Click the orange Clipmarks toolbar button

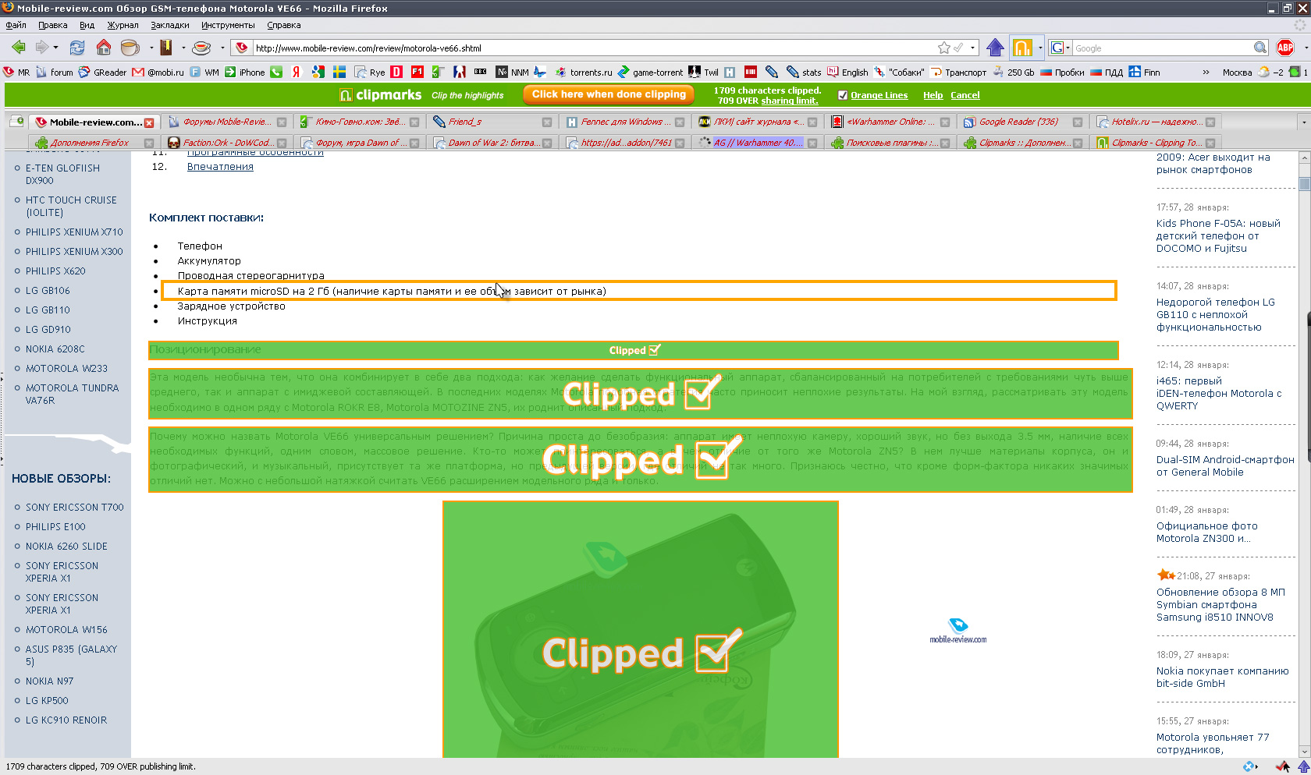pos(1022,48)
